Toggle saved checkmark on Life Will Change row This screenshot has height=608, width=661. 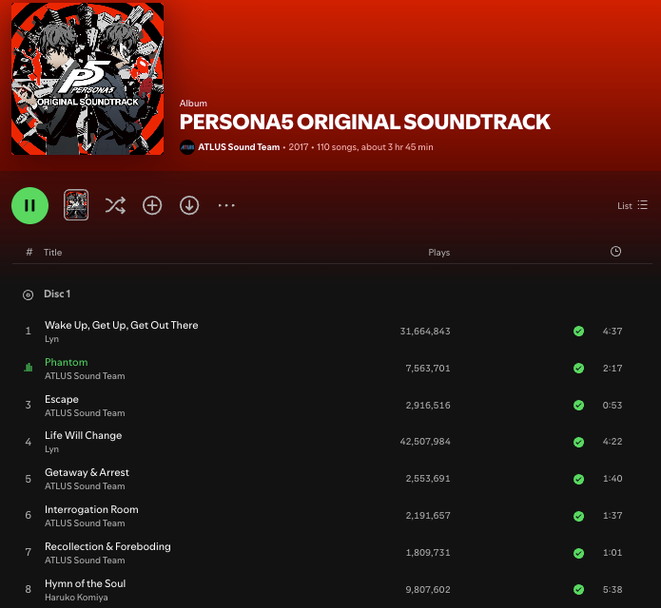[579, 442]
